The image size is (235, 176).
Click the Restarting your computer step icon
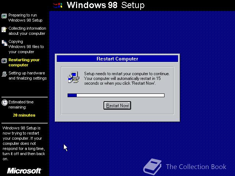(x=4, y=61)
